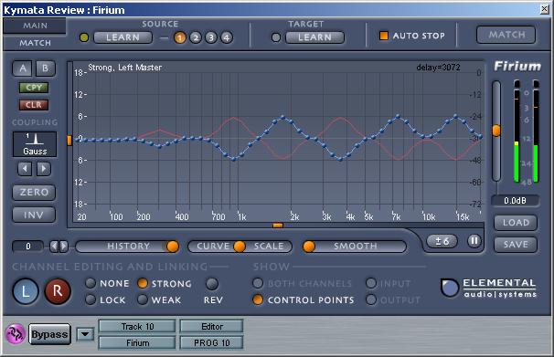This screenshot has height=357, width=554.
Task: Click the Editor field
Action: coord(212,327)
